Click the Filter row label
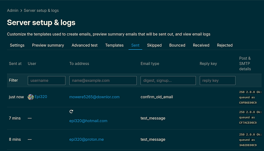This screenshot has width=264, height=151. [13, 80]
